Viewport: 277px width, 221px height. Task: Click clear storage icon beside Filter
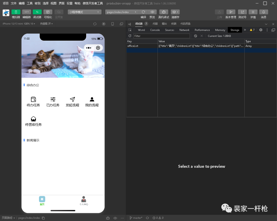(195, 36)
